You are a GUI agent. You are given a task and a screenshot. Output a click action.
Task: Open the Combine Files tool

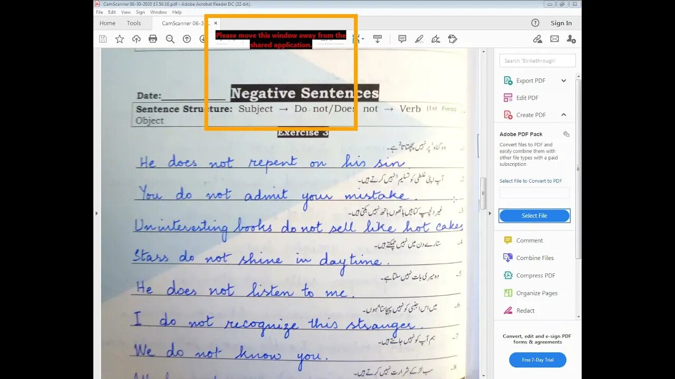(x=535, y=258)
